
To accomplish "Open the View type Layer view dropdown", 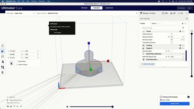I will (20, 13).
